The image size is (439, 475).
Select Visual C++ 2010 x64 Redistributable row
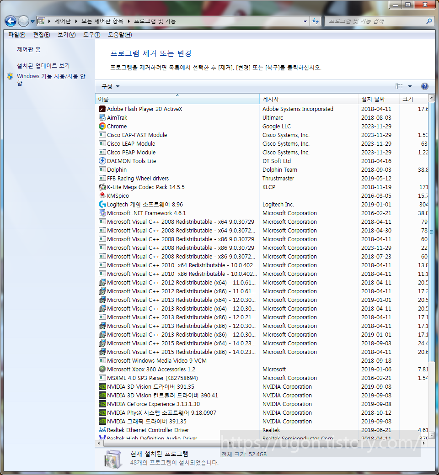(262, 265)
